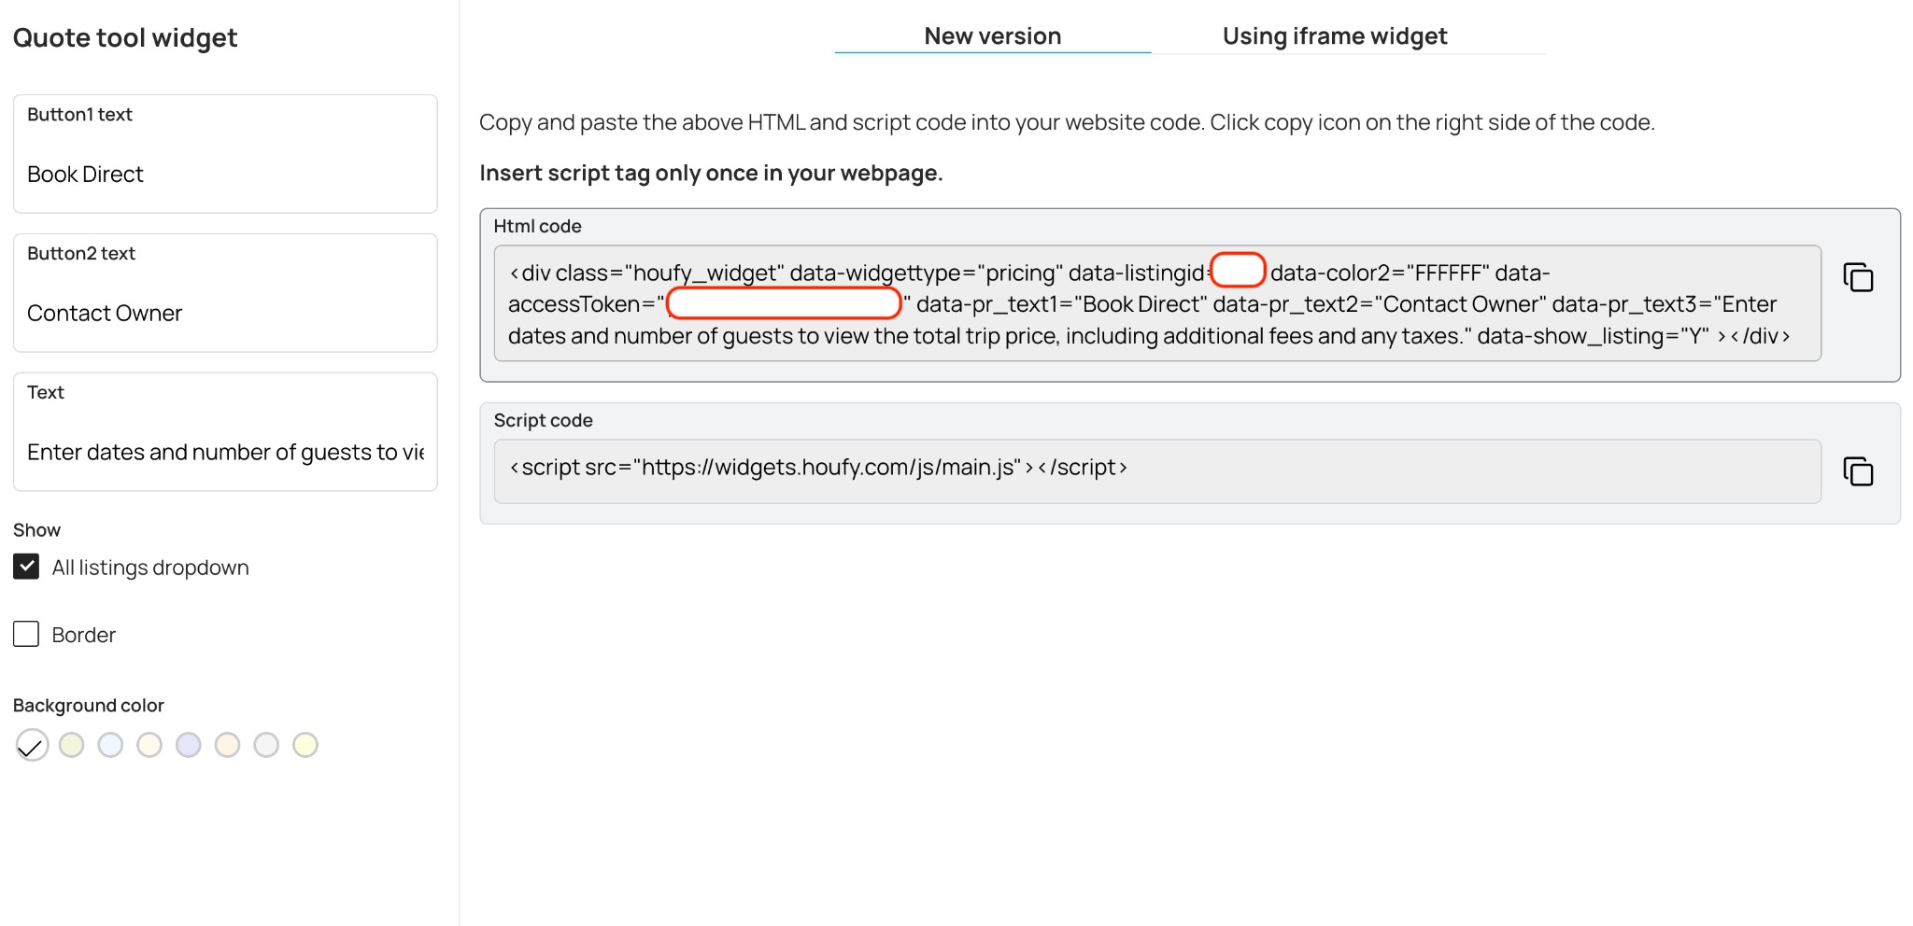Image resolution: width=1913 pixels, height=926 pixels.
Task: Focus the Script code text box
Action: click(x=1157, y=471)
